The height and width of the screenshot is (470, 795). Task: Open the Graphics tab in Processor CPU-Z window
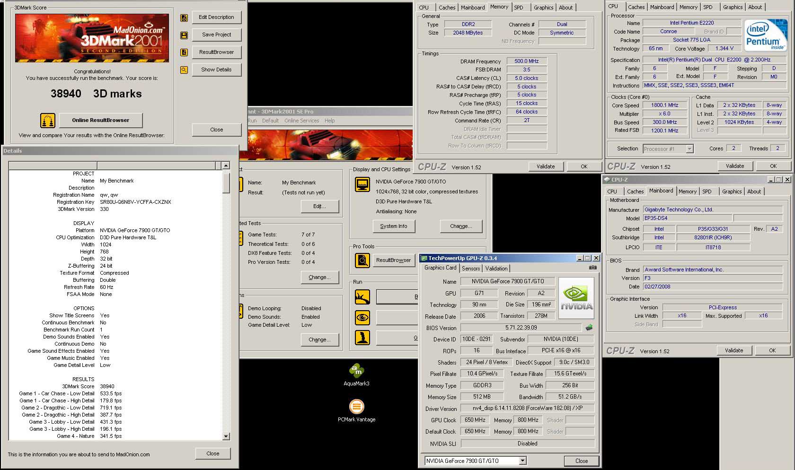(x=733, y=7)
